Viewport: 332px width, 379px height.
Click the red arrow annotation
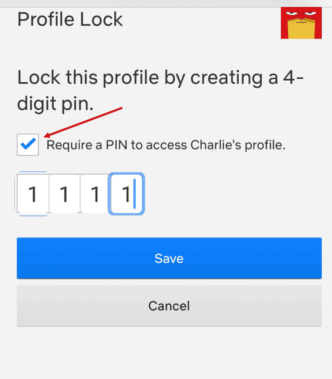tap(83, 122)
